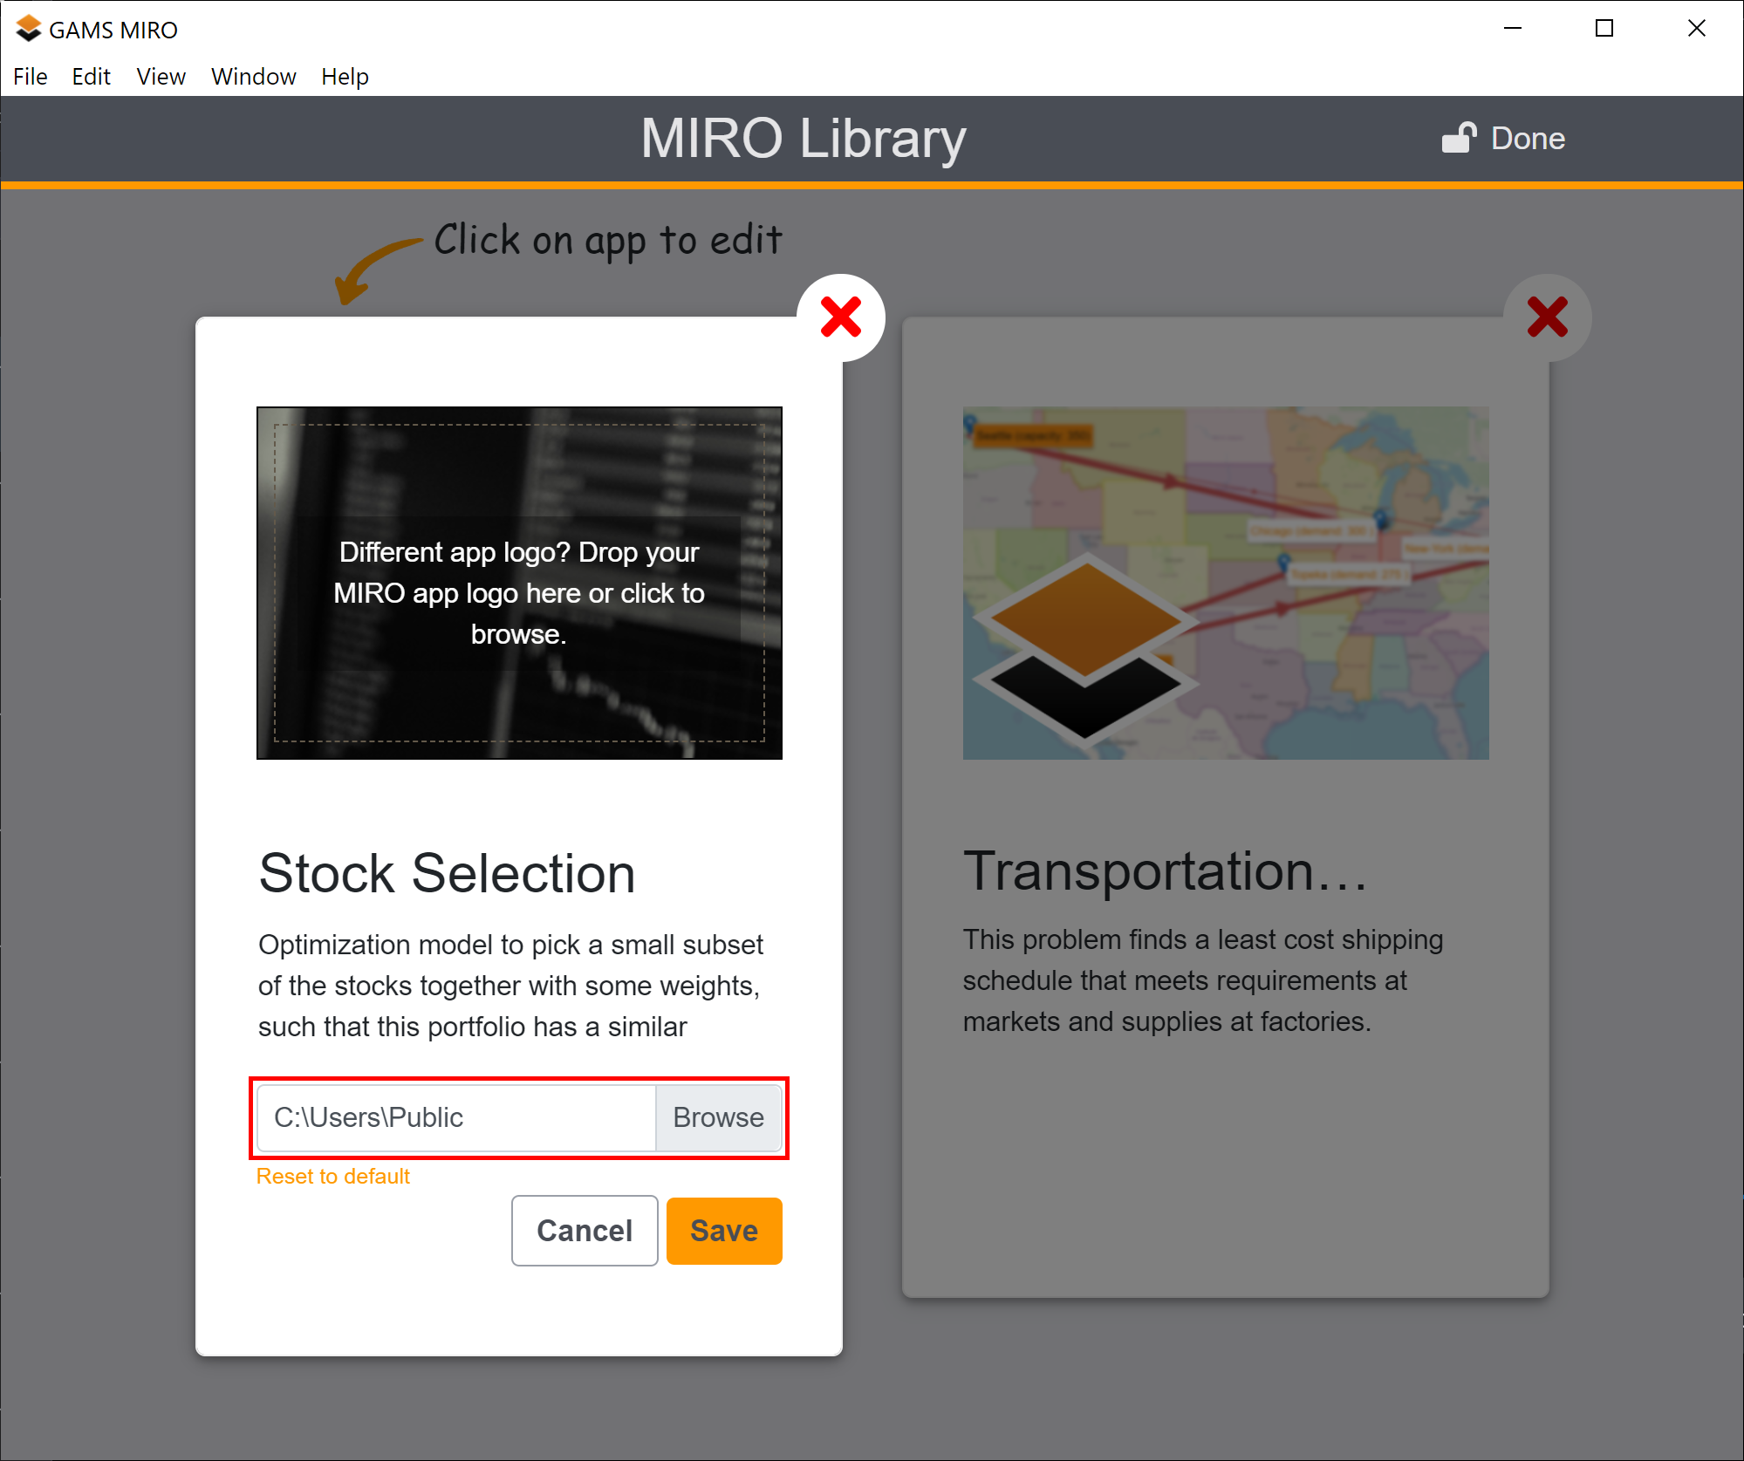This screenshot has height=1461, width=1744.
Task: Remove the Stock Selection app with red X
Action: (x=841, y=317)
